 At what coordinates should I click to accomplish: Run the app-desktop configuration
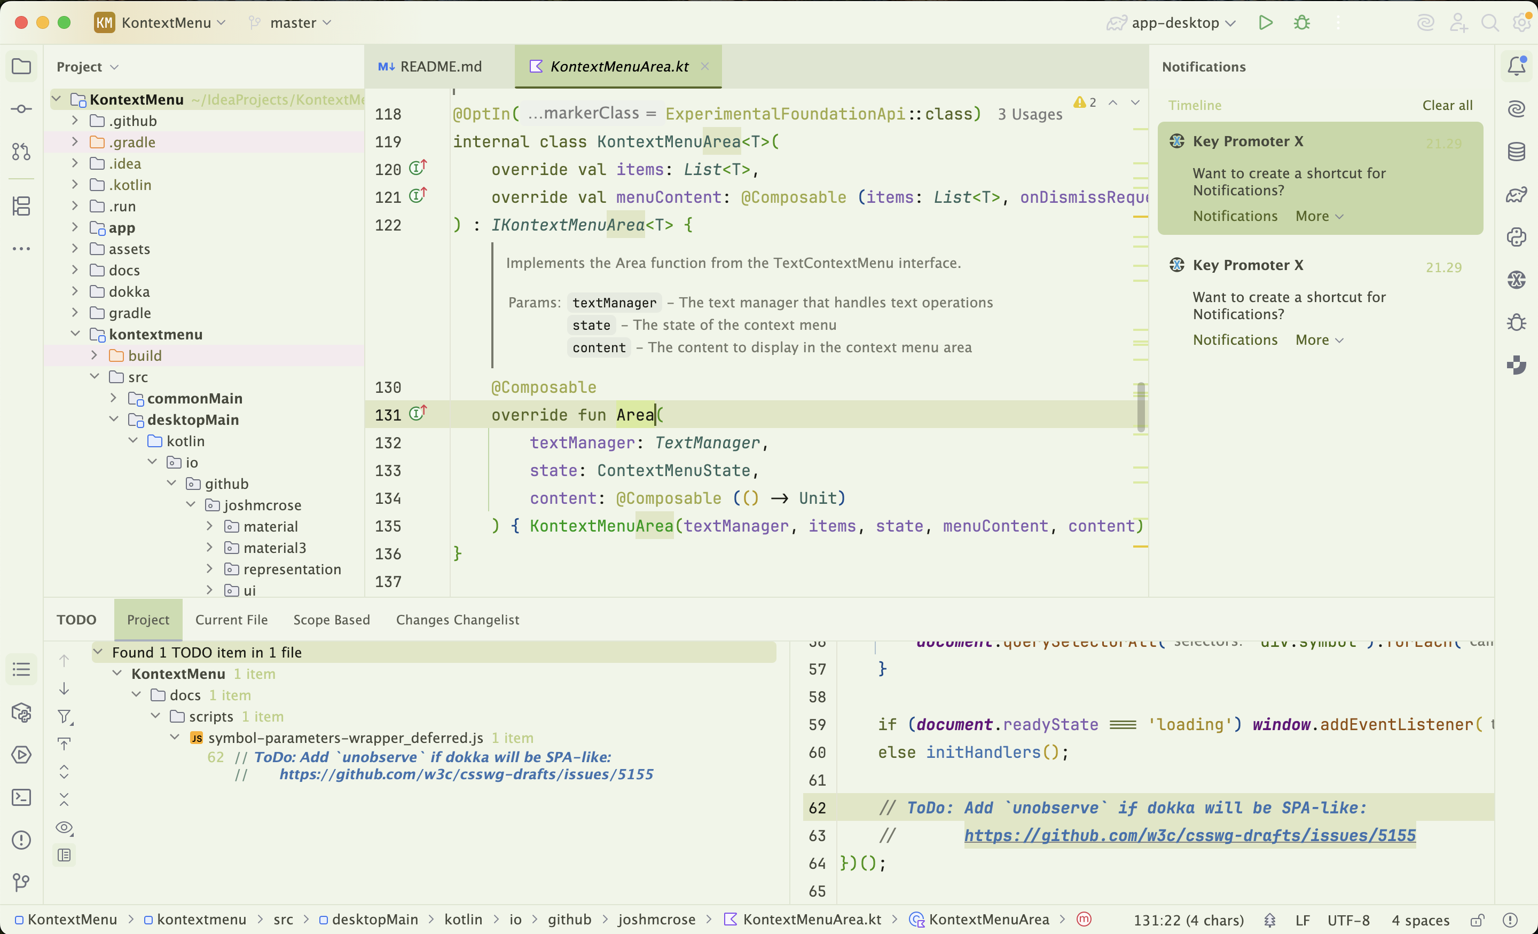pyautogui.click(x=1265, y=23)
